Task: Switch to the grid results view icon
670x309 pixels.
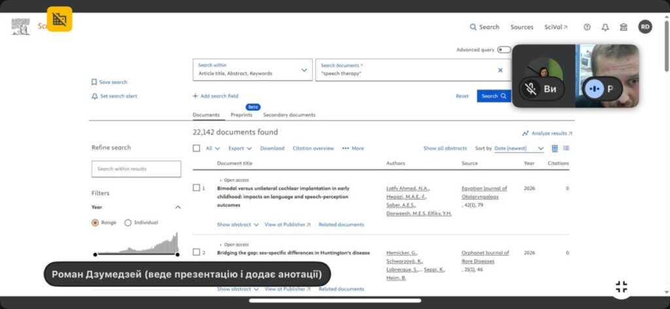Action: [x=555, y=148]
